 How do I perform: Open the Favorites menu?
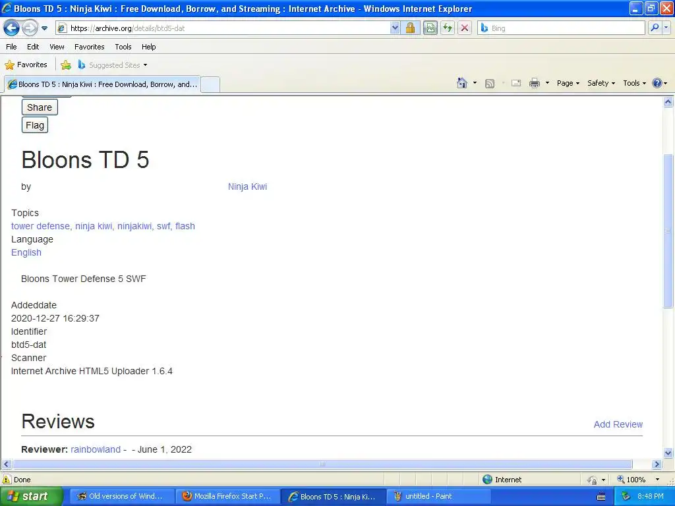89,47
